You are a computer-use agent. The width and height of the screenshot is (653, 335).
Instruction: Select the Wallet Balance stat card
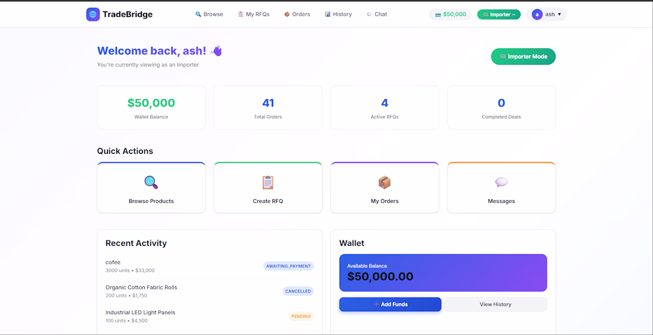[x=151, y=108]
